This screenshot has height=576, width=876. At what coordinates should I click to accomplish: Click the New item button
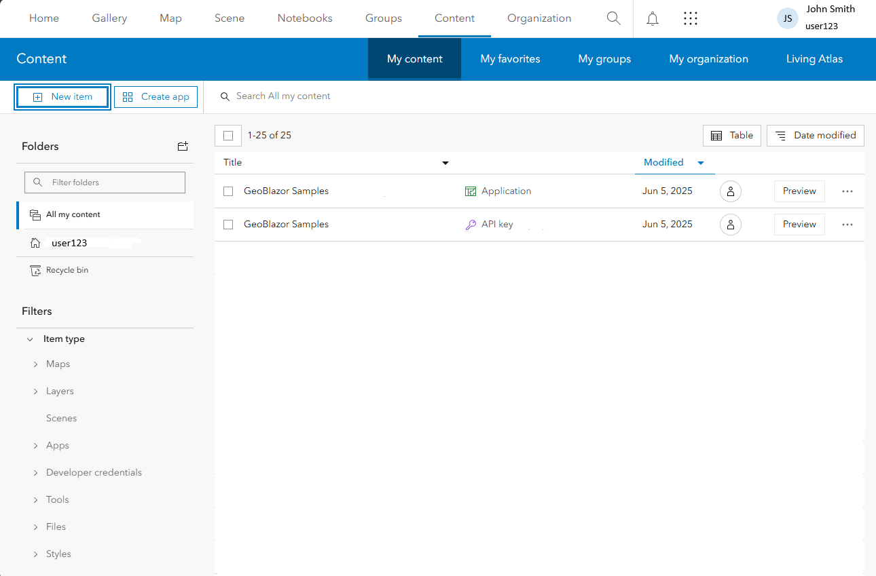click(x=62, y=97)
